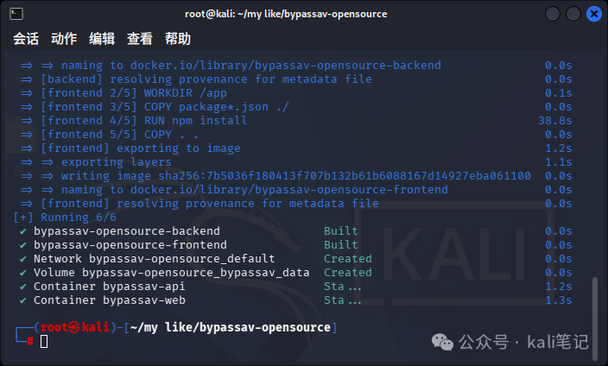Click the 'bypassav-opensource-backend' Built row
The width and height of the screenshot is (608, 366).
[x=296, y=231]
